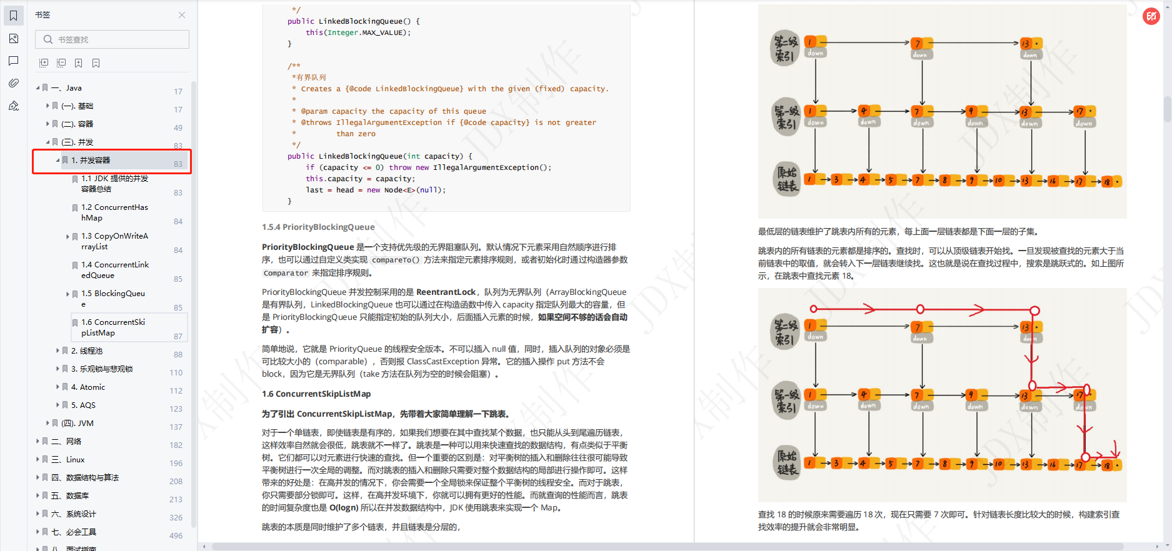
Task: Open the bookmarks panel icon in sidebar
Action: point(13,16)
